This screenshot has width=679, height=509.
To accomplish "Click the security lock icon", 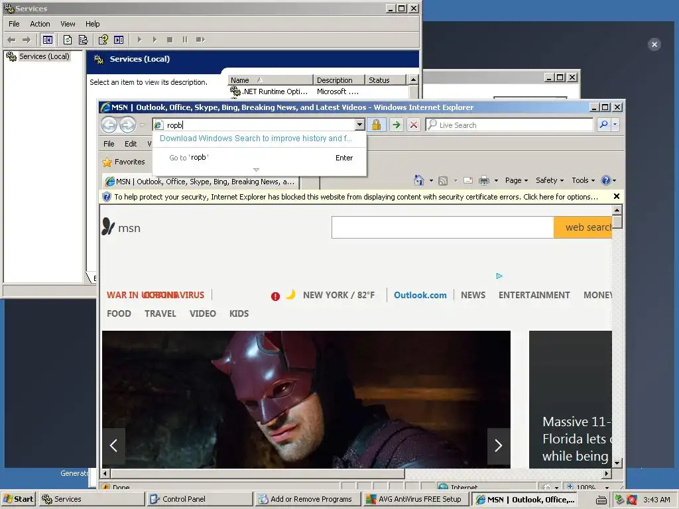I will (x=377, y=125).
